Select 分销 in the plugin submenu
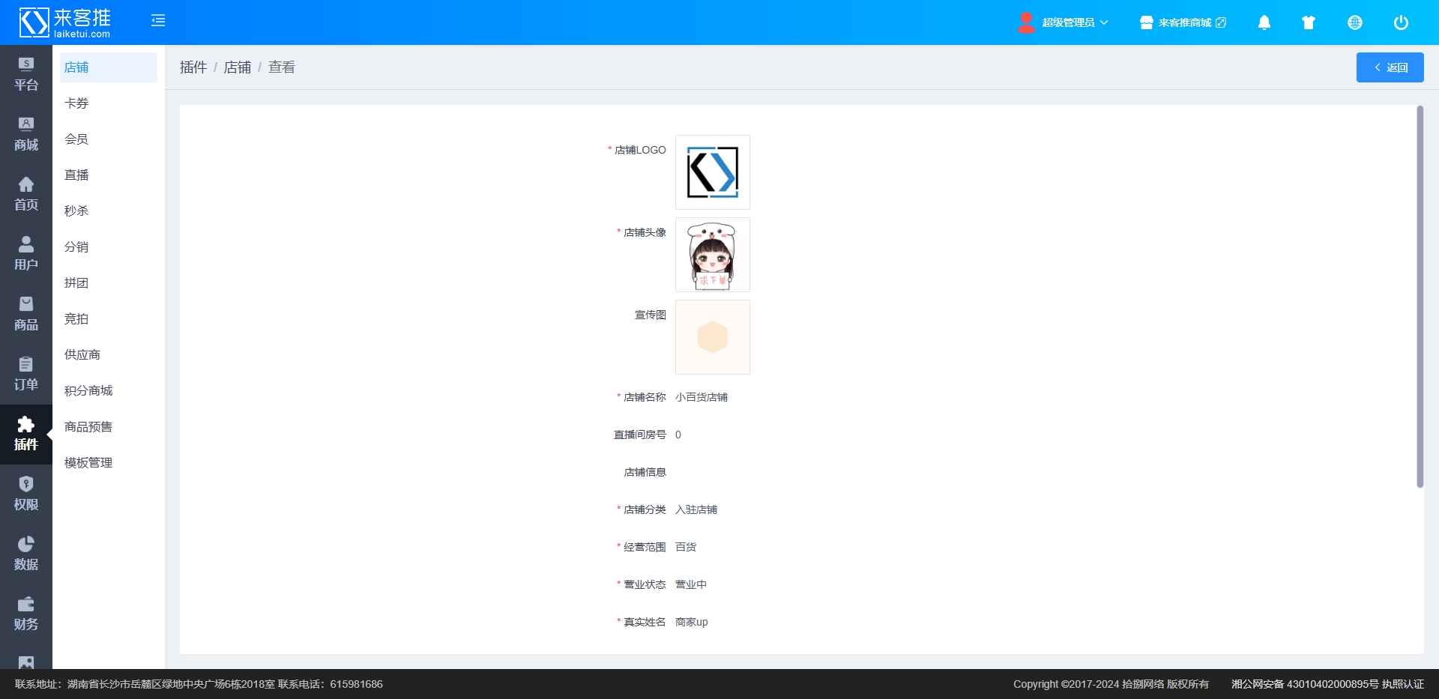The height and width of the screenshot is (699, 1439). click(x=76, y=247)
